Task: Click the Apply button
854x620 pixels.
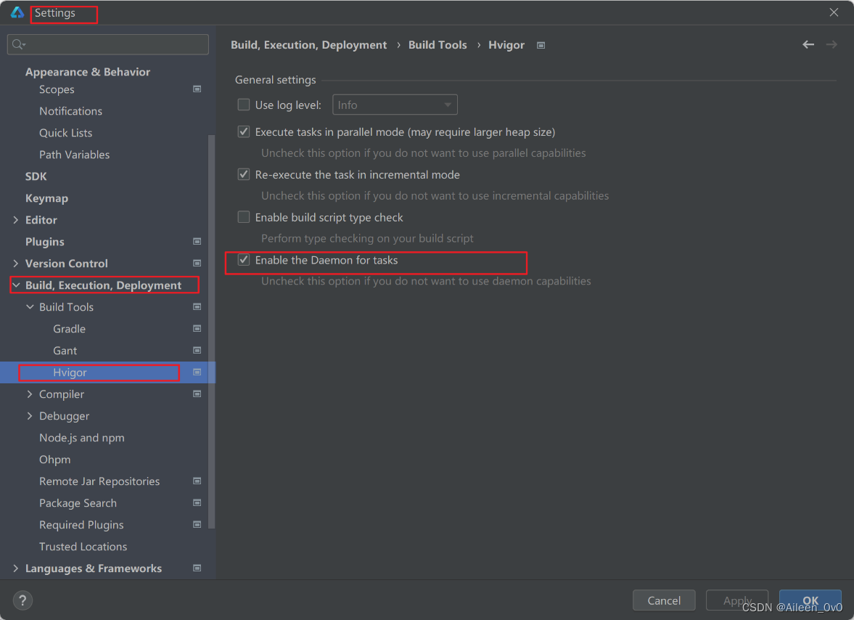Action: click(737, 600)
